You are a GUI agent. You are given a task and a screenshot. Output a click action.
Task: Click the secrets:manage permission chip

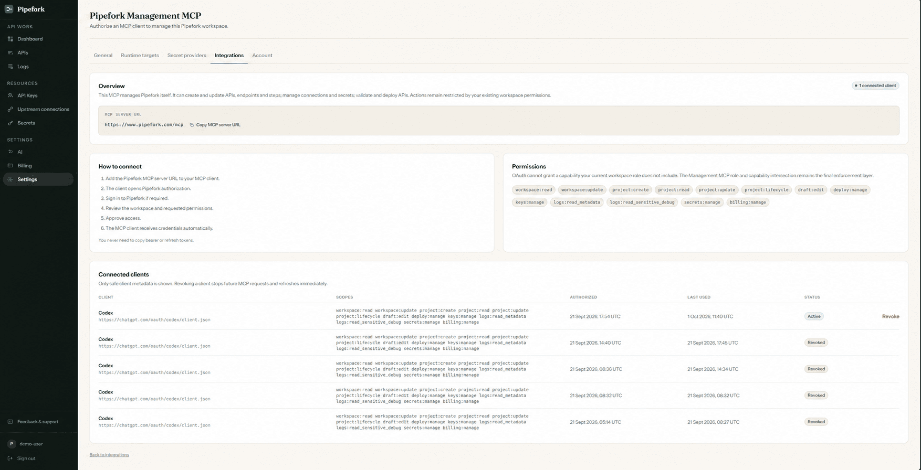[x=702, y=202]
